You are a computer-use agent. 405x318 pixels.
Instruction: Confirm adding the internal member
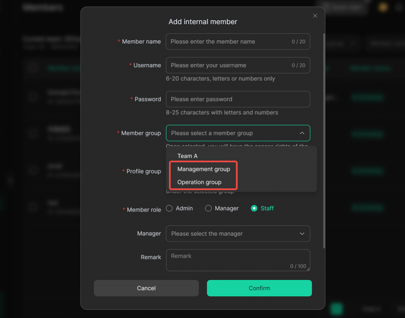259,288
